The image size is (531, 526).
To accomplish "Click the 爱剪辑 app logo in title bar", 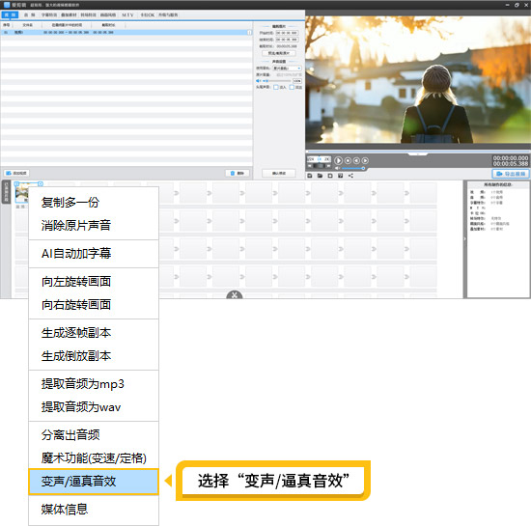I will pyautogui.click(x=7, y=5).
